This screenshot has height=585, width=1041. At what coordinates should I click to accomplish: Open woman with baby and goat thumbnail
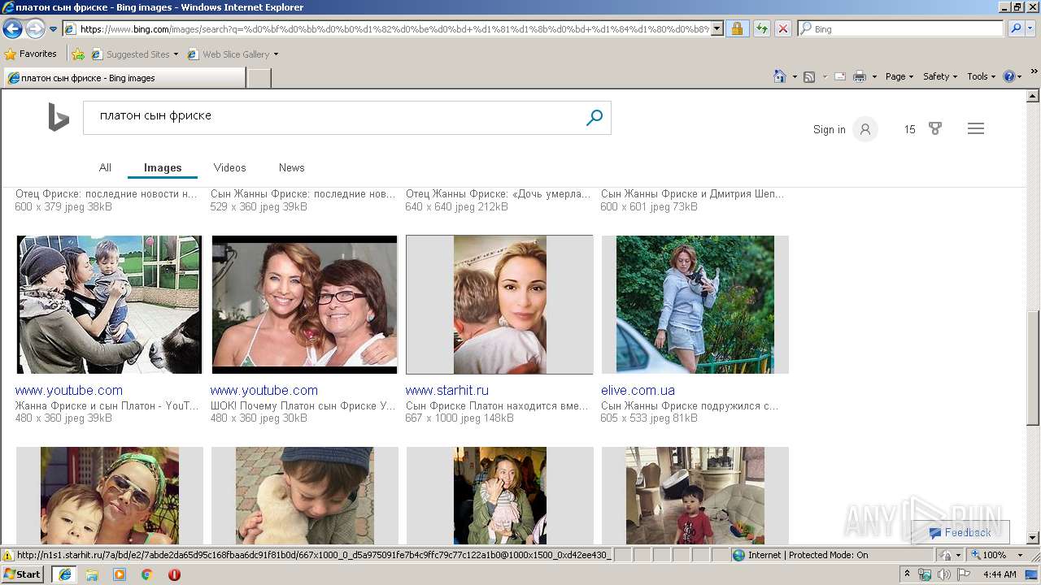coord(109,305)
